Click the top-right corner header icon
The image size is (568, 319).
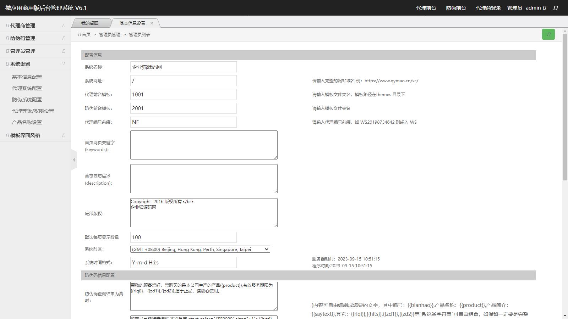pos(556,8)
